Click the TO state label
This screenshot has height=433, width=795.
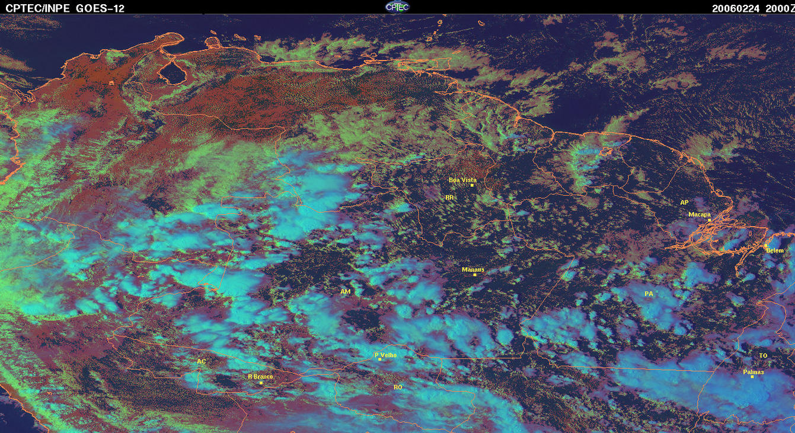coord(763,355)
